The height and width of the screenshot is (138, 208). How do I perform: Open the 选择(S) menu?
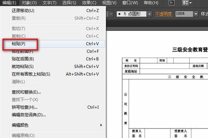(x=69, y=3)
